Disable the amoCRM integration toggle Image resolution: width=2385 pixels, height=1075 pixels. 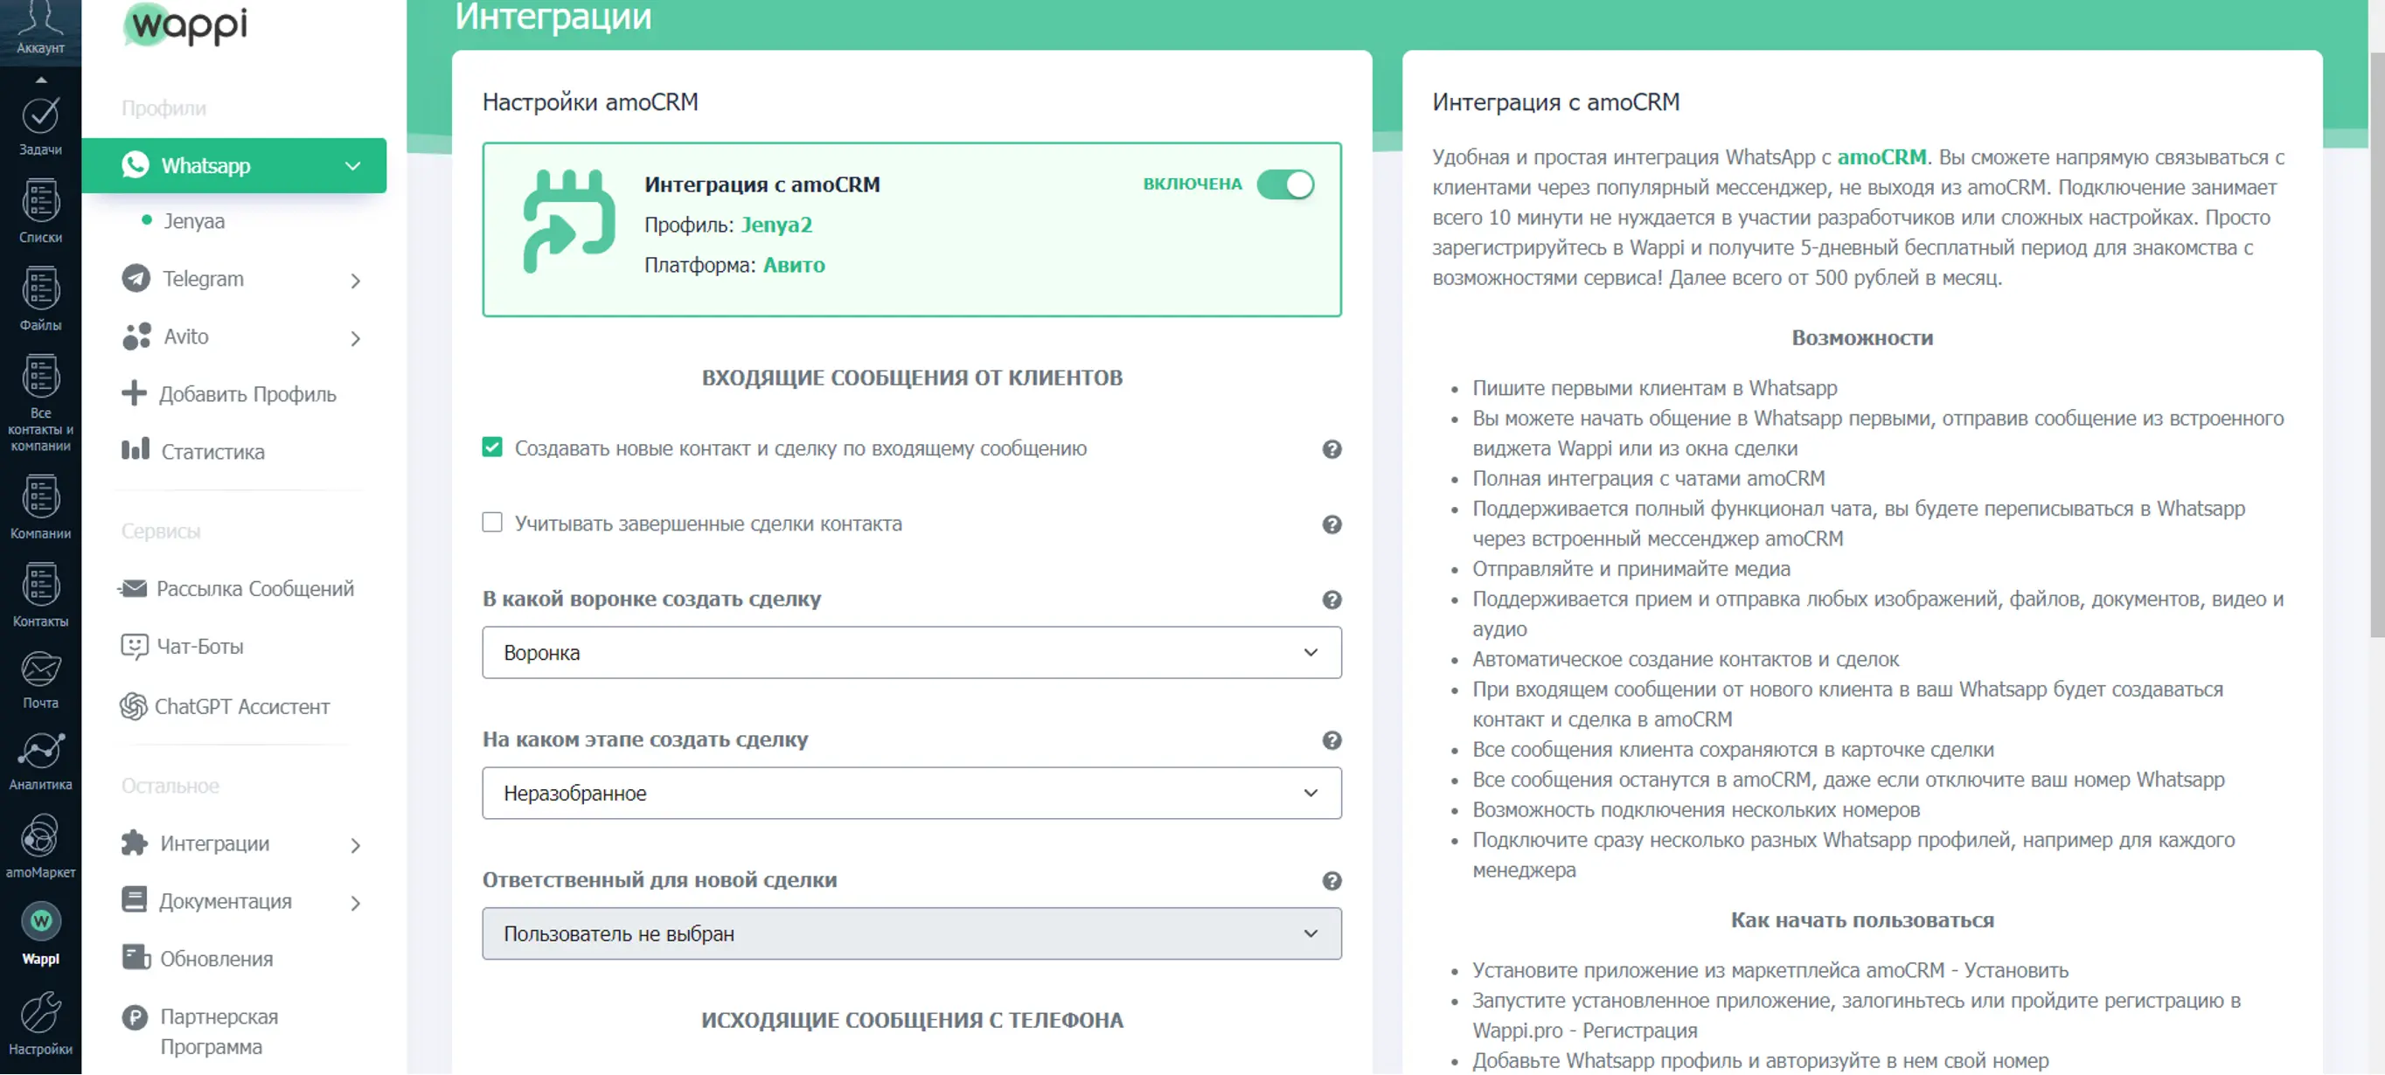[1285, 184]
